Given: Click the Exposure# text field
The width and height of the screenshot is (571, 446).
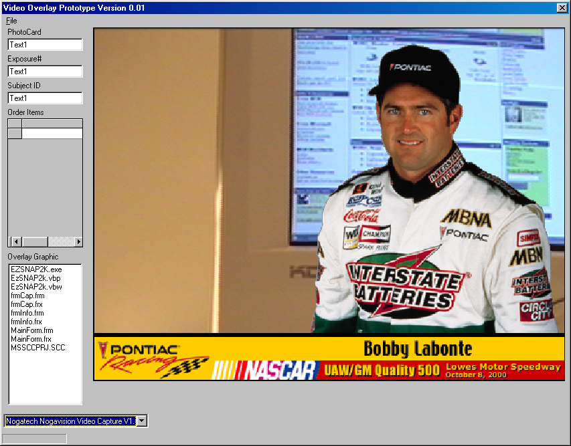Looking at the screenshot, I should click(45, 72).
